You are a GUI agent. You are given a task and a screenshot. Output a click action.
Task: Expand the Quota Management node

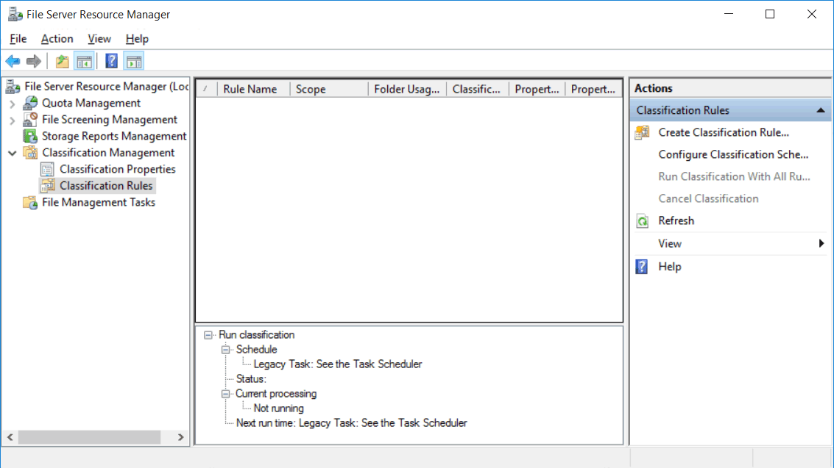(13, 104)
